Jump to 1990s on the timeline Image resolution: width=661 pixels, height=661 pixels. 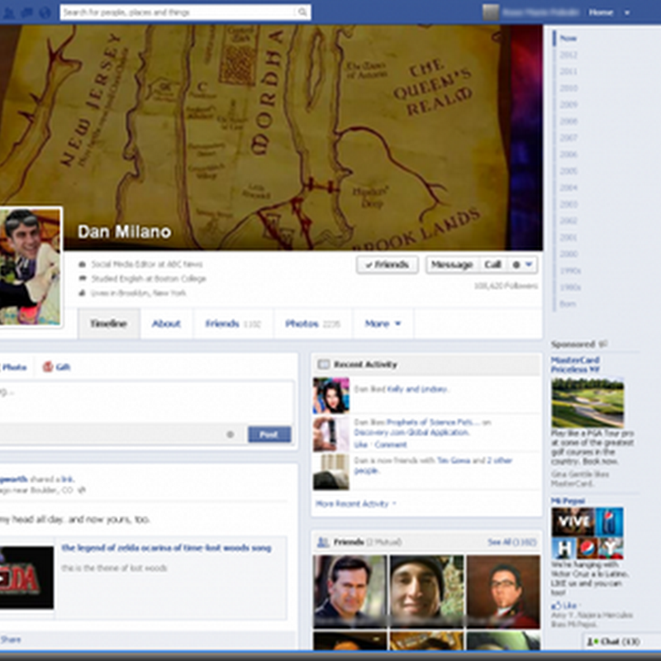coord(570,271)
